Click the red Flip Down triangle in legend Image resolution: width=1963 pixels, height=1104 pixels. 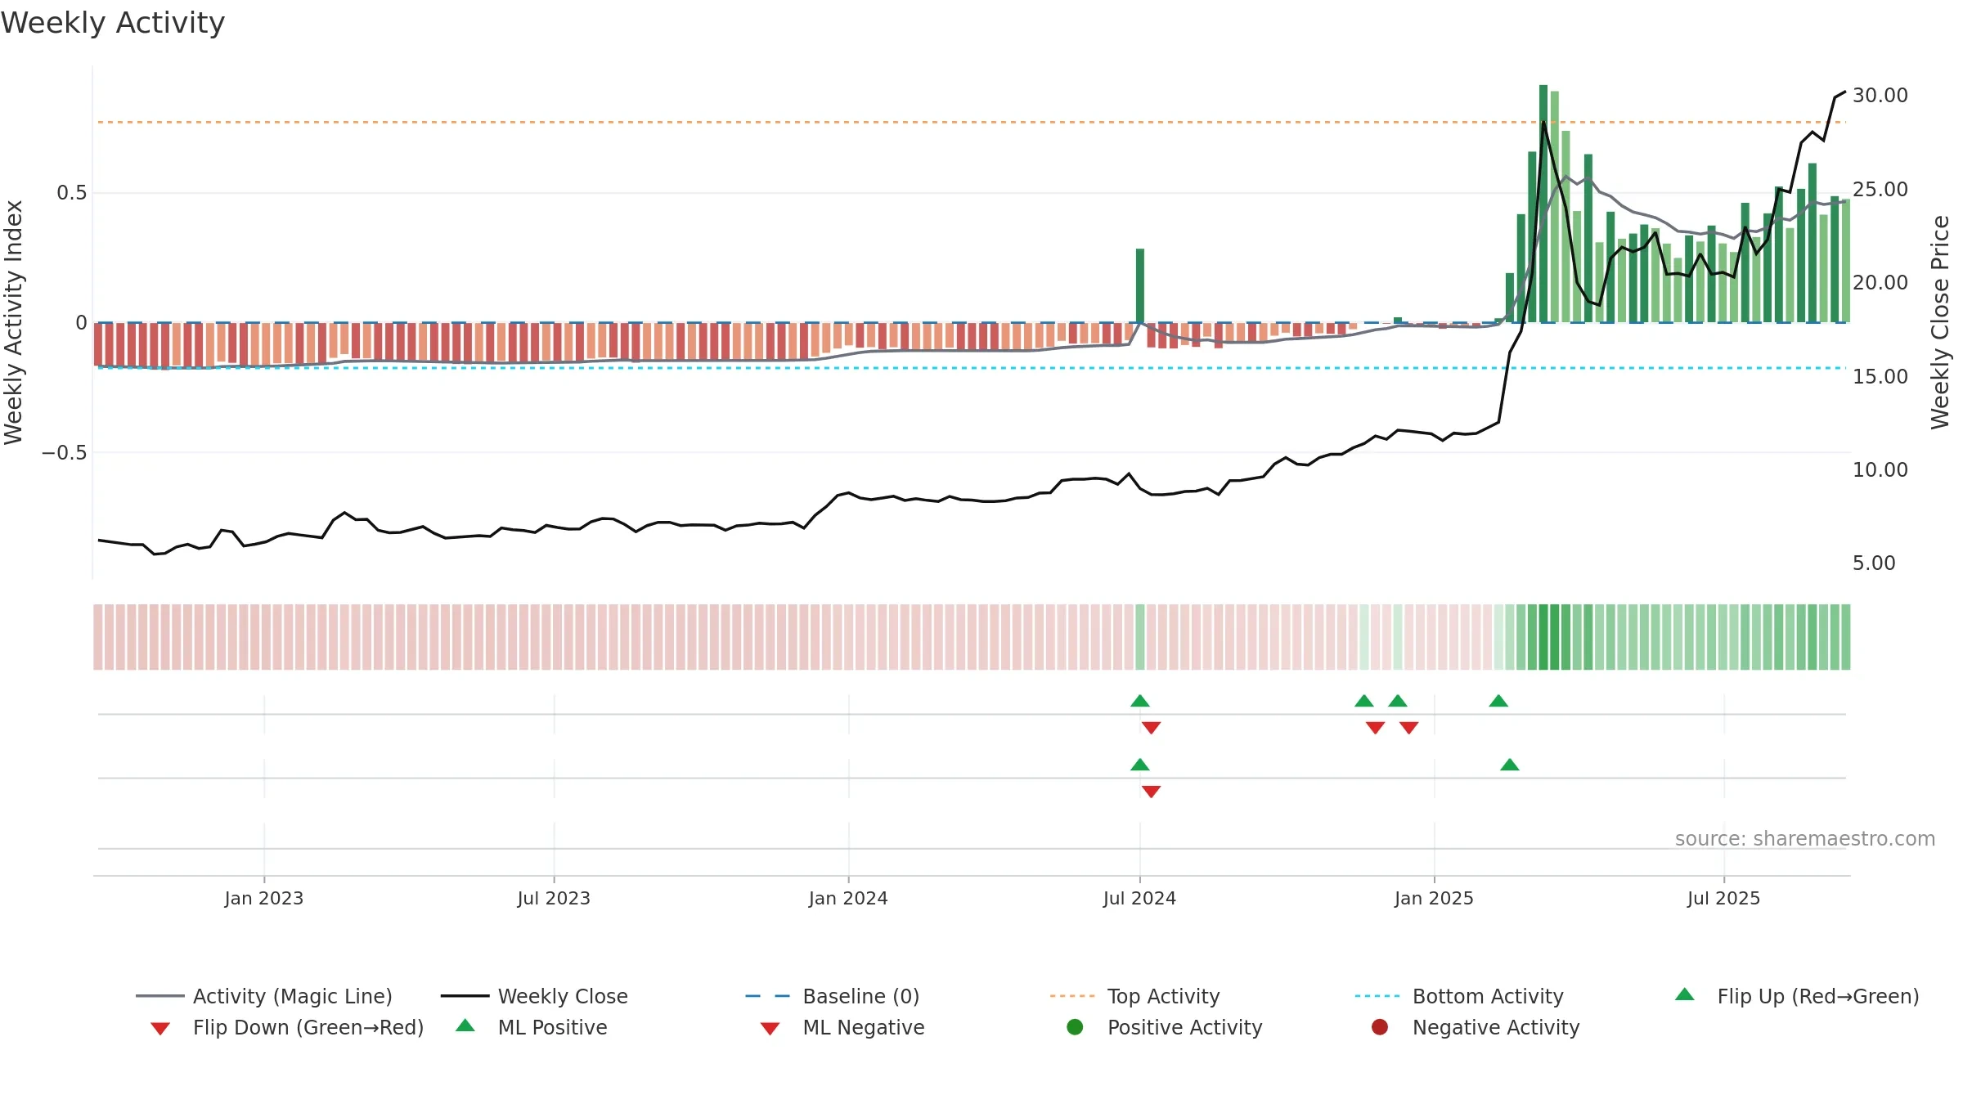click(x=160, y=1029)
